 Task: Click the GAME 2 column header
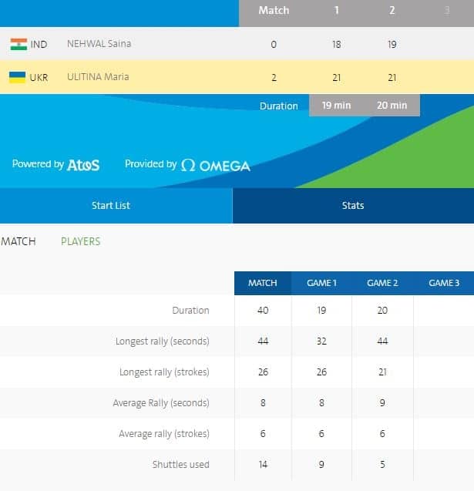pyautogui.click(x=382, y=283)
